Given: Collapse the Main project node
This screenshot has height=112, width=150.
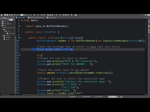Looking at the screenshot, I should [1, 26].
